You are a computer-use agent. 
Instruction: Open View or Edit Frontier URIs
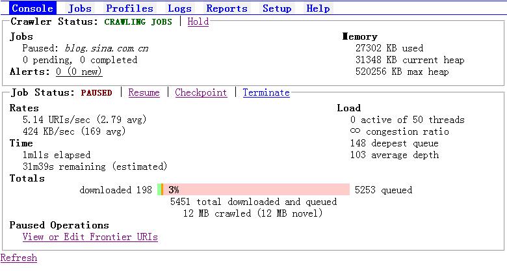tap(90, 237)
